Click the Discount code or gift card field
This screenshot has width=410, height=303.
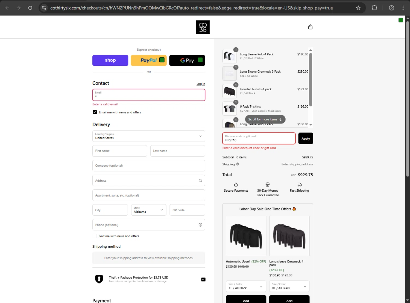click(259, 138)
